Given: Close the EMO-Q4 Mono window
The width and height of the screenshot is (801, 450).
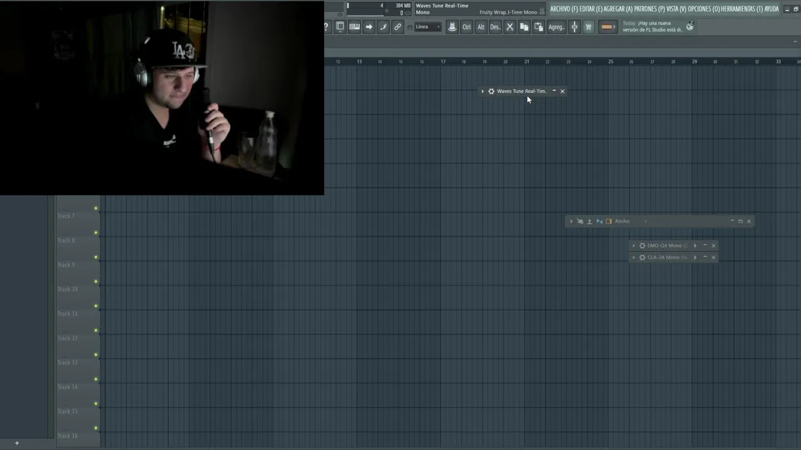Looking at the screenshot, I should (x=713, y=246).
